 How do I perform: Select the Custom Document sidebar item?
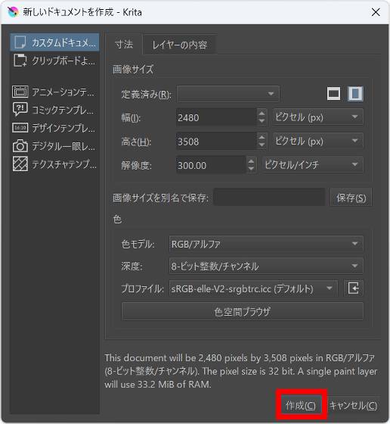tap(54, 42)
